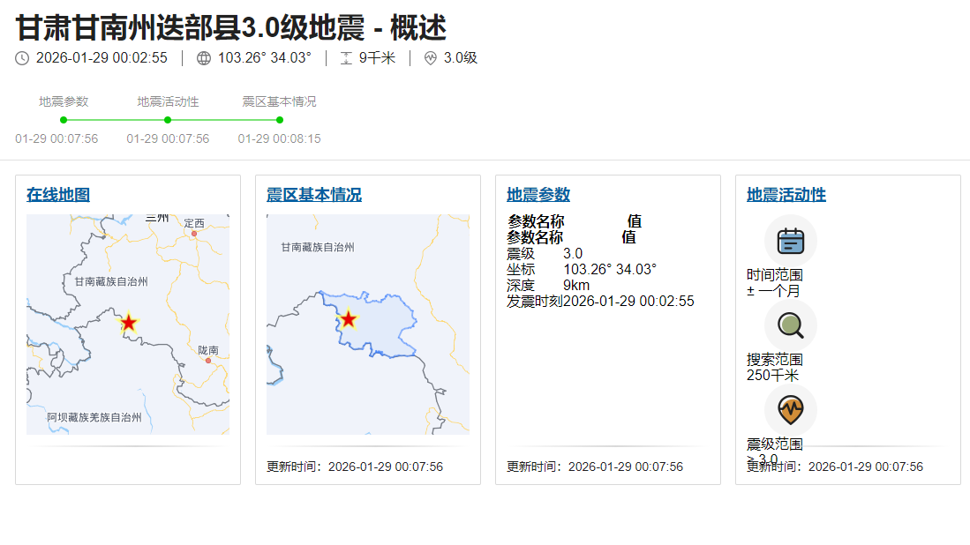
Task: Click the globe icon beside the coordinates
Action: click(x=204, y=58)
